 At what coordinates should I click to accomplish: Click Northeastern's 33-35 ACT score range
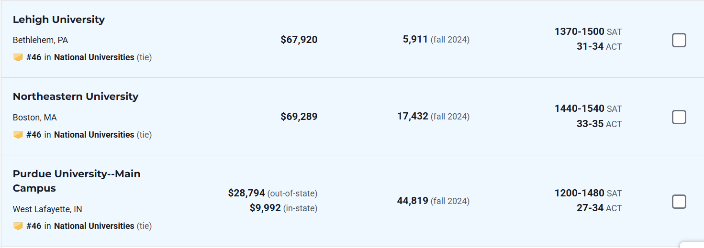[x=590, y=124]
